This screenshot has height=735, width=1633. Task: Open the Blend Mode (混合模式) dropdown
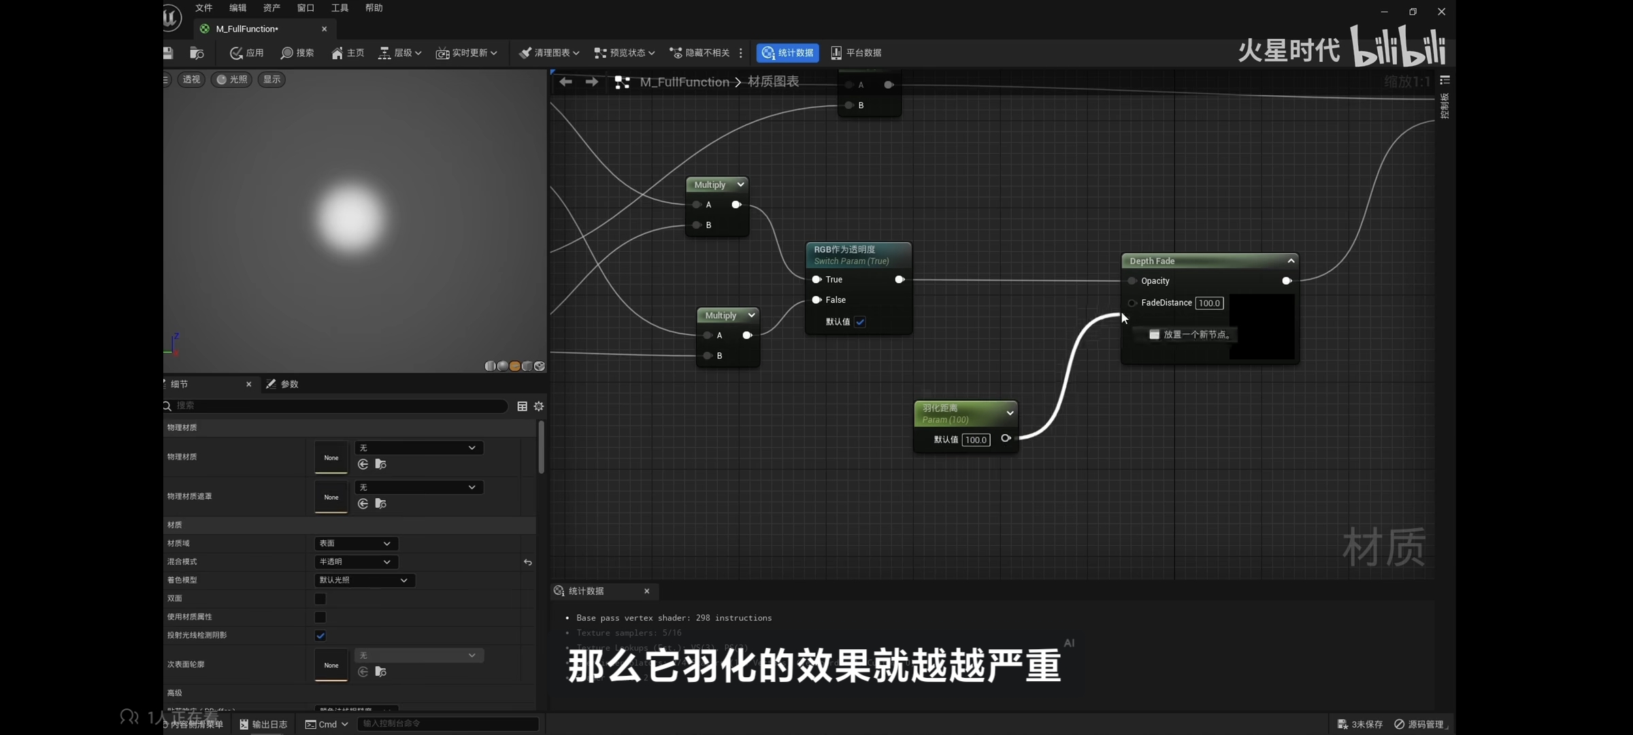tap(356, 562)
